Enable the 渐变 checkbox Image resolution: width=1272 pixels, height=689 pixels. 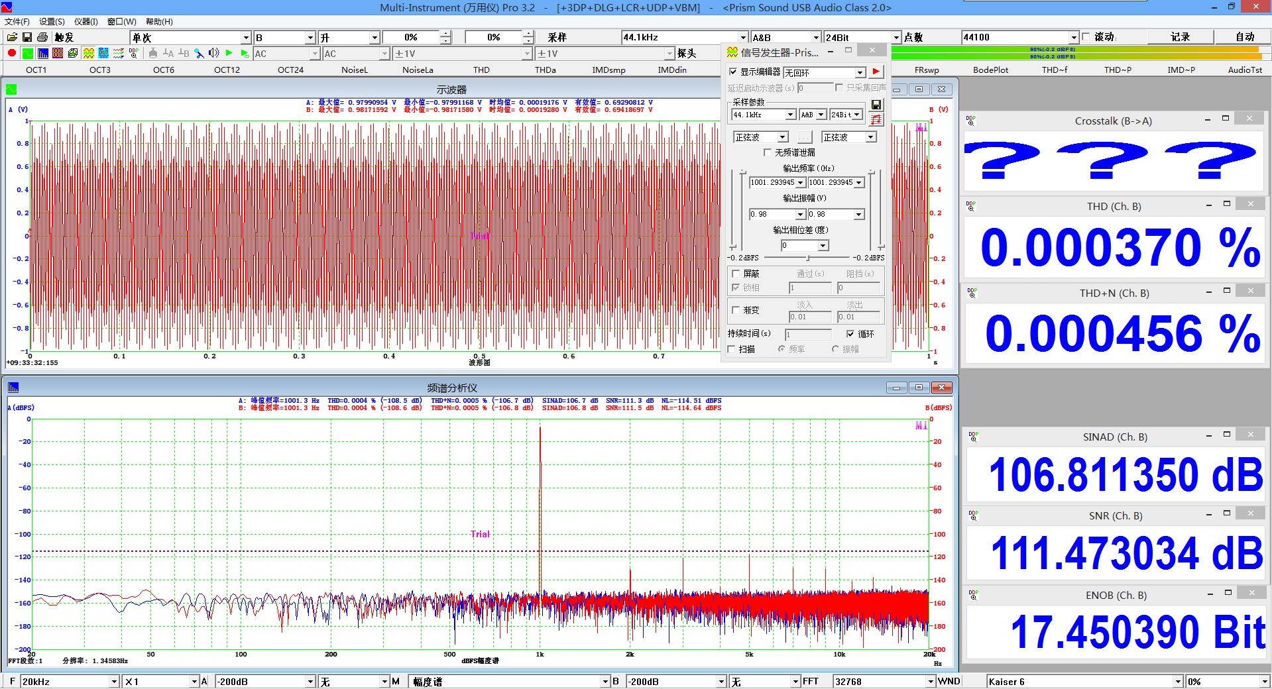[736, 310]
